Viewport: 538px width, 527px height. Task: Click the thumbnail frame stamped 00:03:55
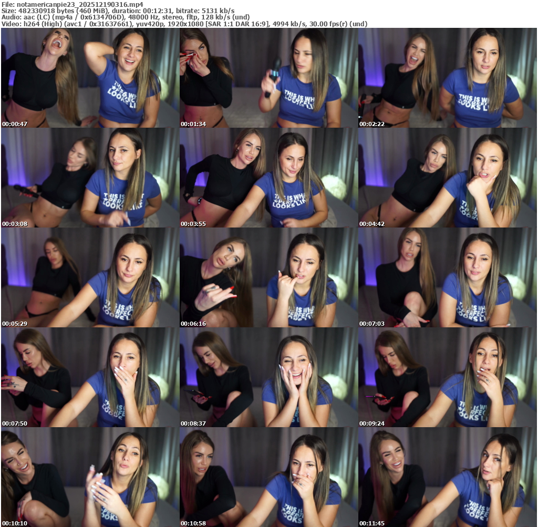click(x=268, y=178)
